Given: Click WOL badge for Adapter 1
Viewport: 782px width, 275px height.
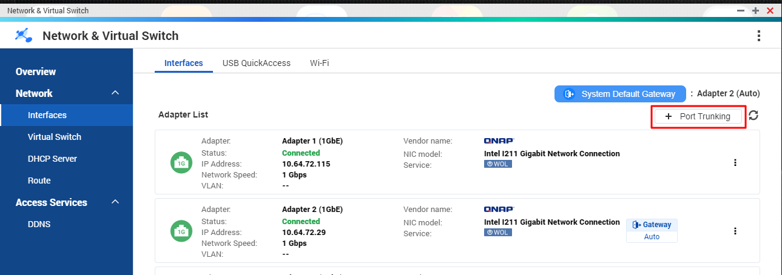Looking at the screenshot, I should point(497,164).
